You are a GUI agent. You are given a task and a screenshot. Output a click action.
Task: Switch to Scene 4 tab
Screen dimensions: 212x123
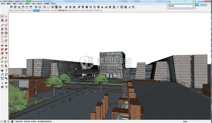pos(30,10)
